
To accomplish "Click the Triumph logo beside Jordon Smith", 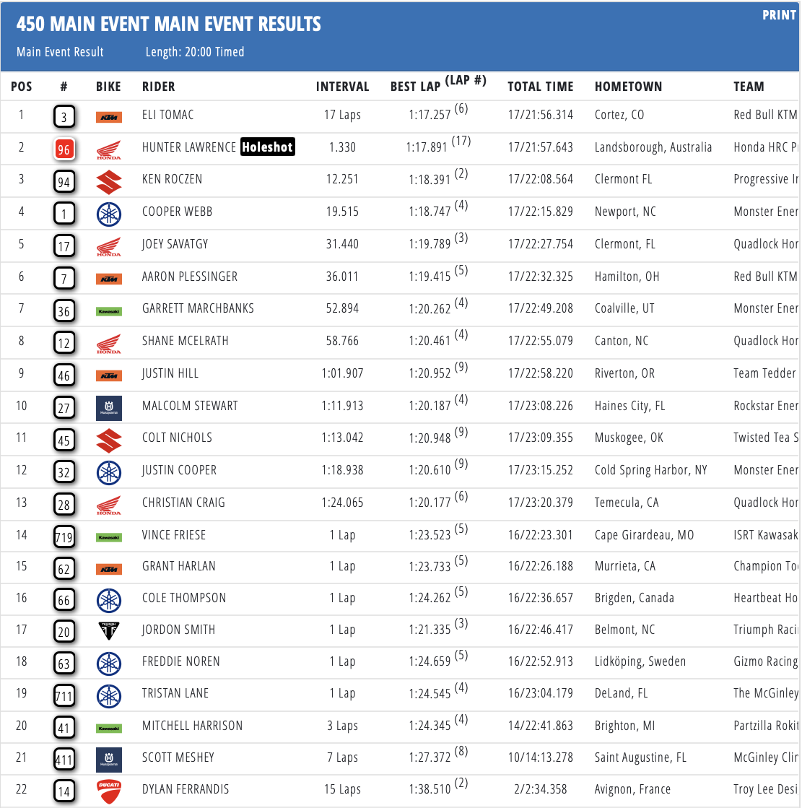I will coord(109,630).
